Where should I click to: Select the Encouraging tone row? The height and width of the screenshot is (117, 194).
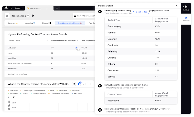pyautogui.click(x=141, y=26)
